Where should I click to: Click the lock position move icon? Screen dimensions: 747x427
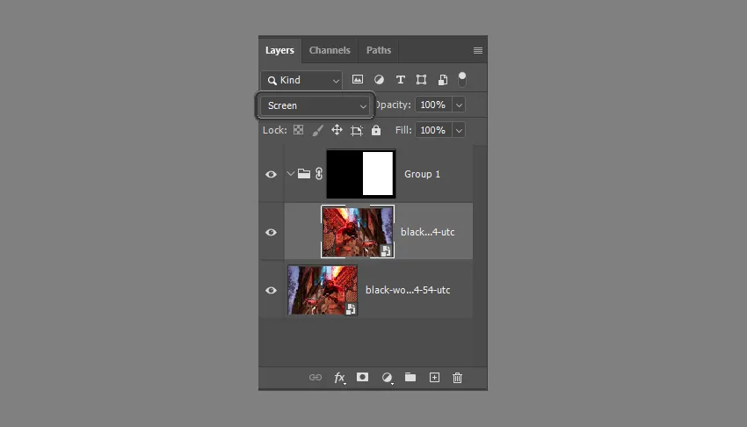pyautogui.click(x=337, y=130)
